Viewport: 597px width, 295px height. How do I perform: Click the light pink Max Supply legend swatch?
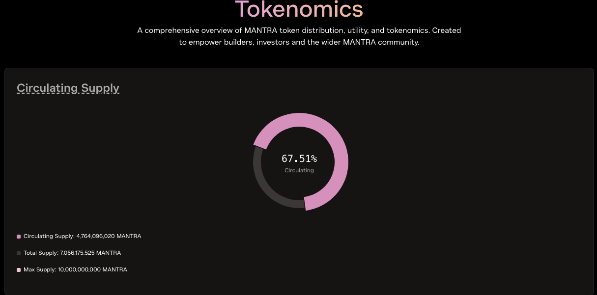point(19,270)
